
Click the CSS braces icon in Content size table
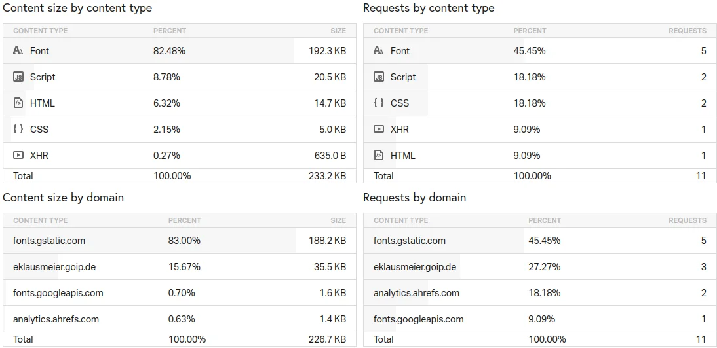point(18,129)
